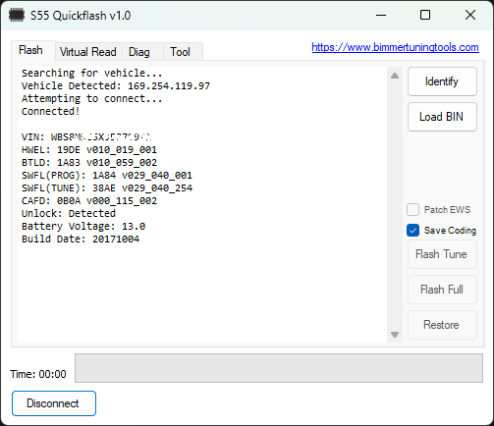The height and width of the screenshot is (426, 494).
Task: Close the S55 Quickflash window
Action: pos(470,15)
